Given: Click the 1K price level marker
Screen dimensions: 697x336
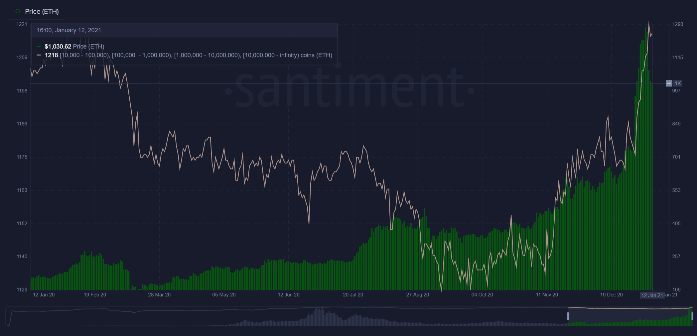Looking at the screenshot, I should pyautogui.click(x=678, y=83).
